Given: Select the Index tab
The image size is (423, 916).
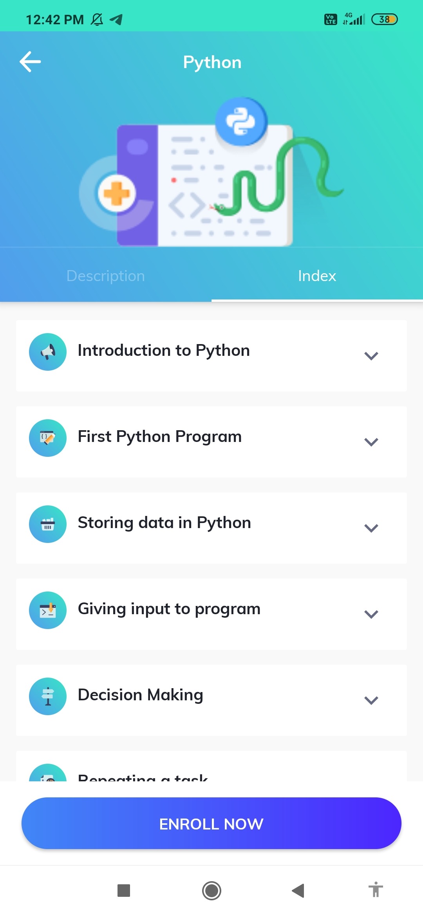Looking at the screenshot, I should (x=317, y=276).
